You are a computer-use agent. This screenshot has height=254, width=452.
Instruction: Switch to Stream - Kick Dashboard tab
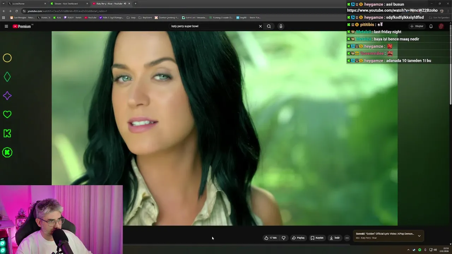coord(69,4)
